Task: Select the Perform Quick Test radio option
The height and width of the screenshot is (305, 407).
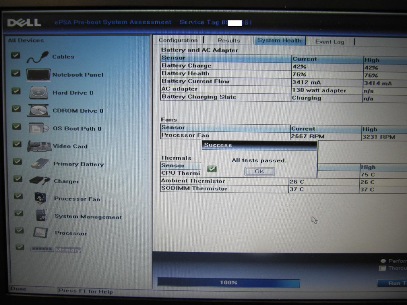Action: (383, 261)
